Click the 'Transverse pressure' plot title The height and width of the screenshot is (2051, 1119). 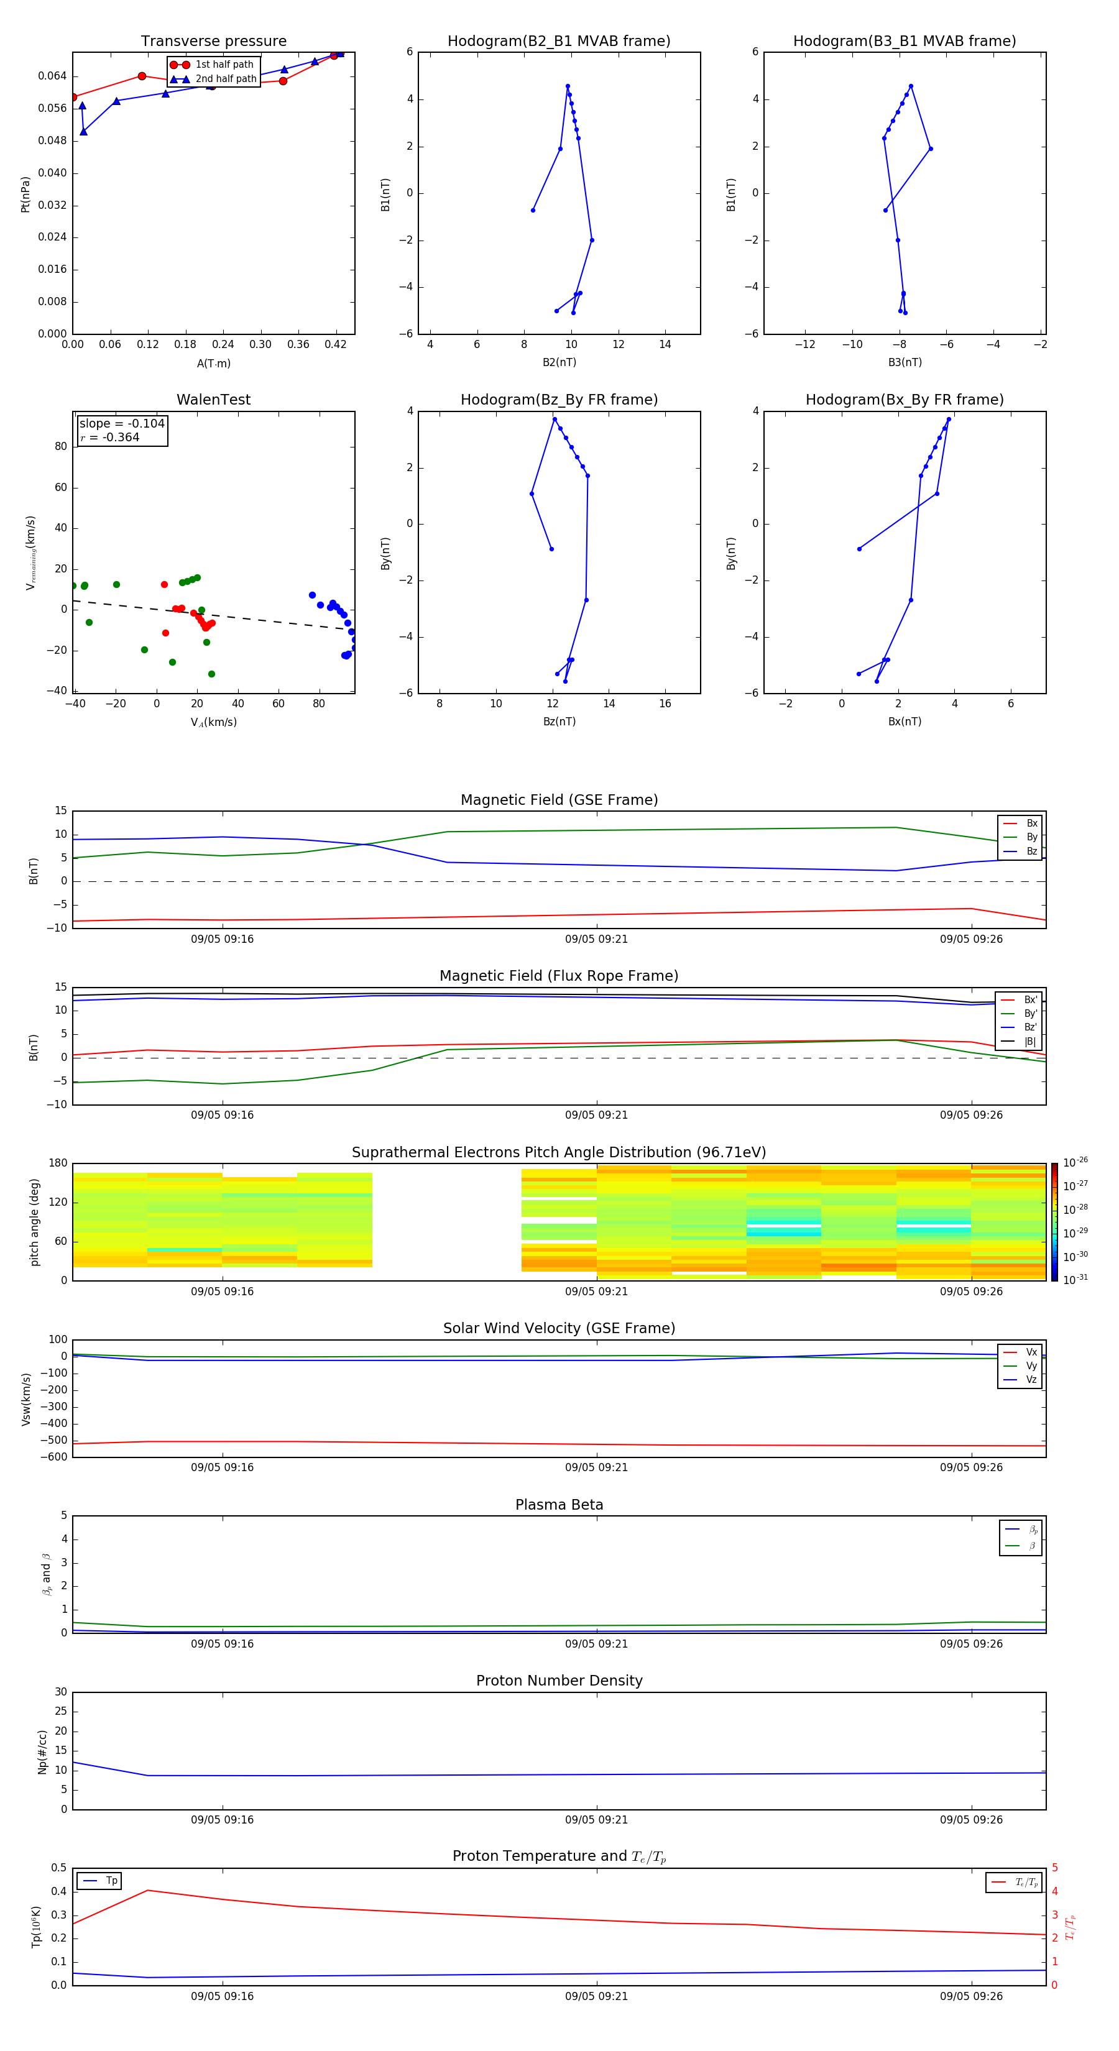[213, 42]
